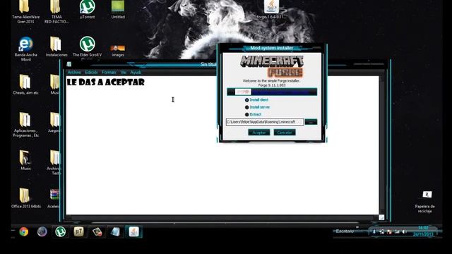The width and height of the screenshot is (452, 254).
Task: Click the pT taskbar icon
Action: (x=78, y=231)
